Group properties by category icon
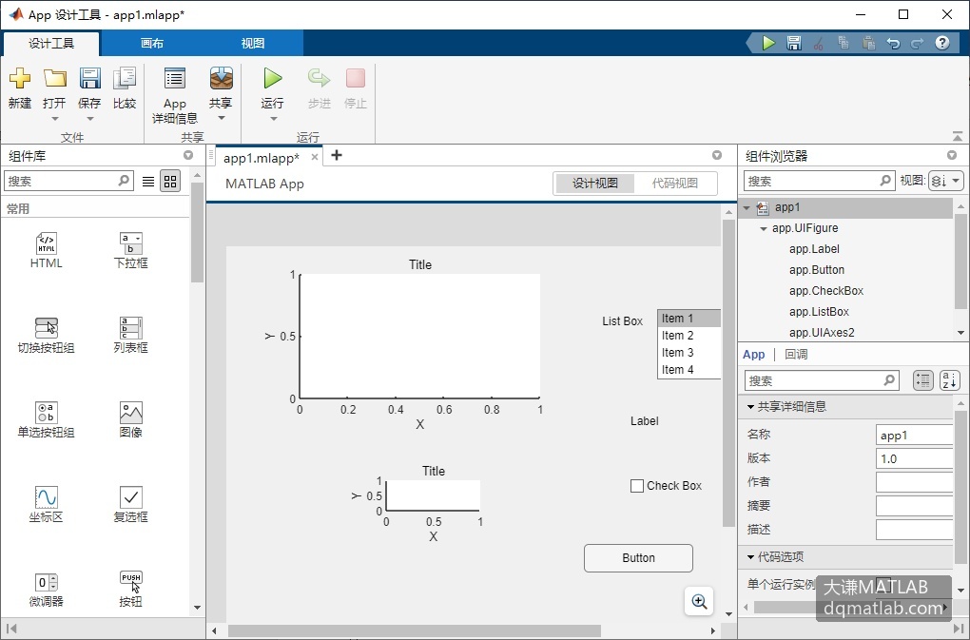This screenshot has width=970, height=640. coord(923,380)
